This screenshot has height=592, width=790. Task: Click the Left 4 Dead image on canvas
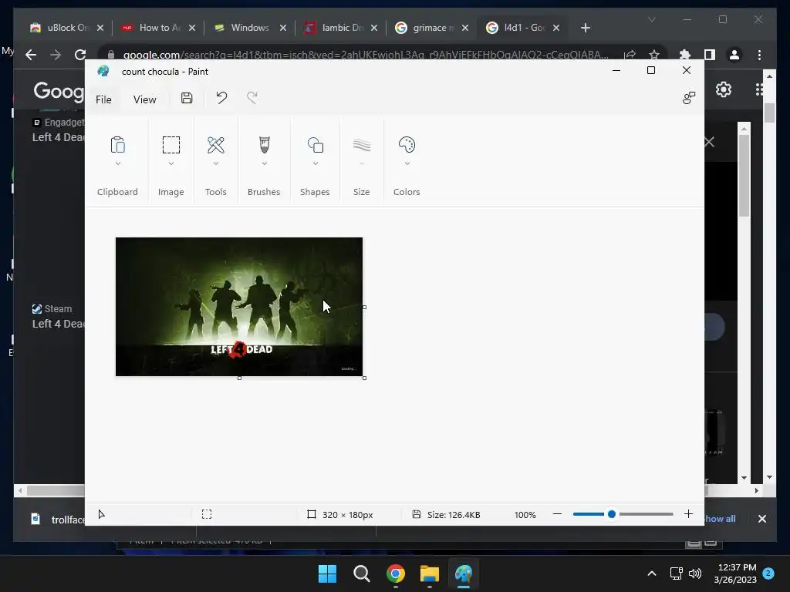[239, 307]
